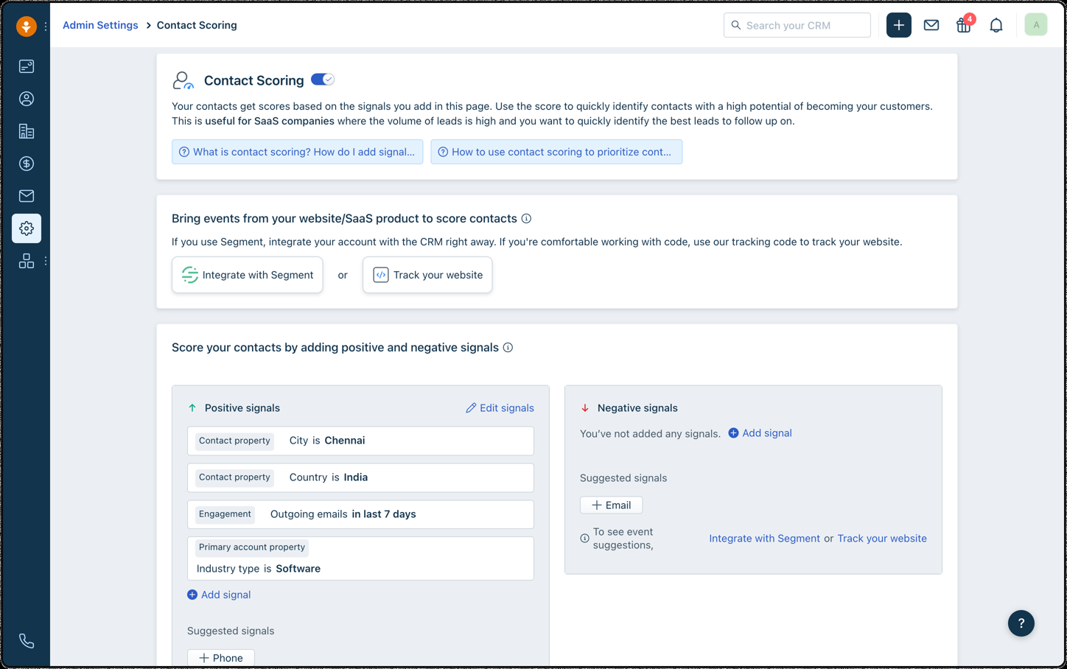
Task: Add the suggested Email signal
Action: (x=611, y=505)
